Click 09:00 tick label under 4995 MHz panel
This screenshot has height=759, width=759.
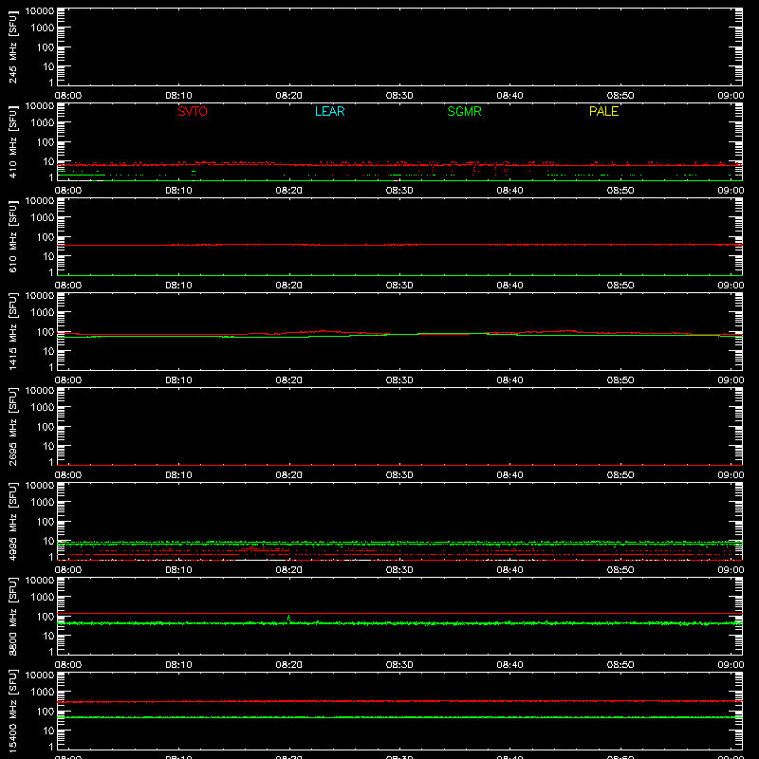pyautogui.click(x=731, y=570)
